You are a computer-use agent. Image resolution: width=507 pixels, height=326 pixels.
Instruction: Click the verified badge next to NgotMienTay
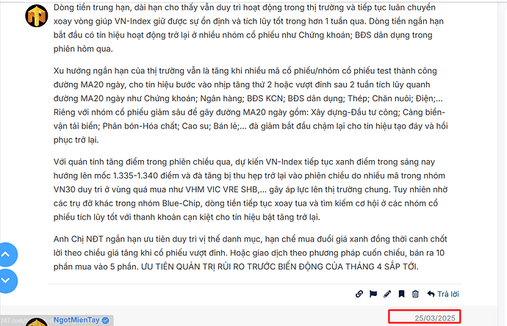tap(105, 320)
